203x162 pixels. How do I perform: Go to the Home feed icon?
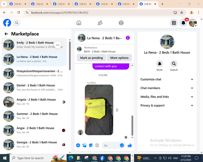(79, 23)
